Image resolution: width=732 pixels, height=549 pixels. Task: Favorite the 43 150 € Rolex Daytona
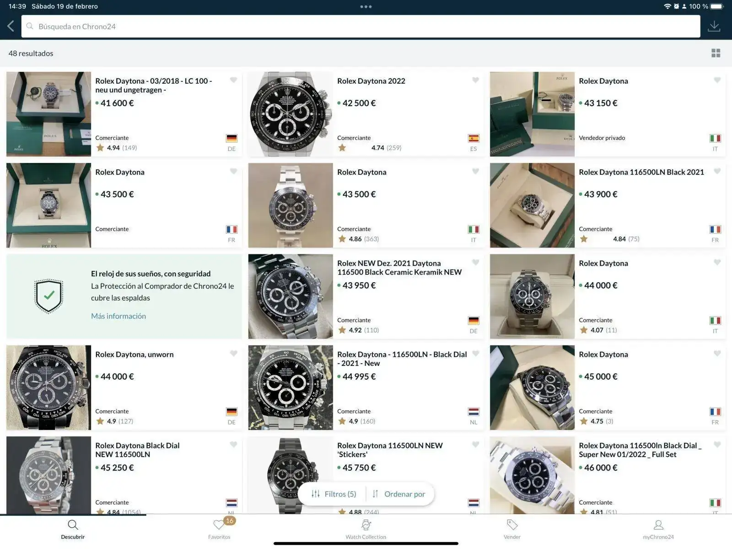click(717, 81)
